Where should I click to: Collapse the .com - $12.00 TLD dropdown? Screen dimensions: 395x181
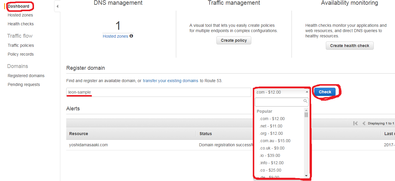307,92
